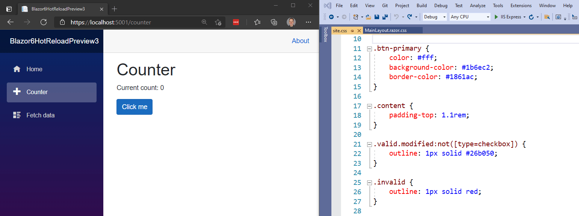Click the IIS Express run button label

511,17
